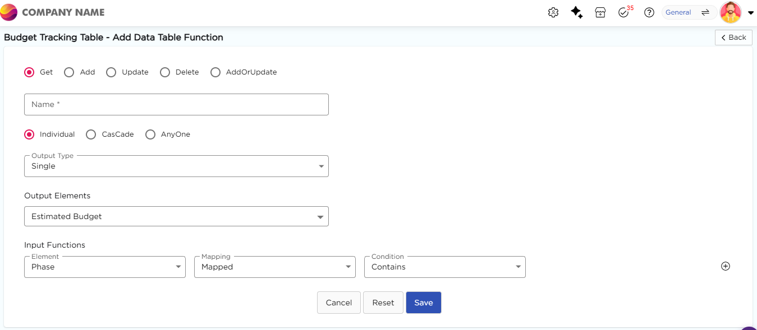Click the AI sparkle icon
This screenshot has height=330, width=757.
coord(576,12)
